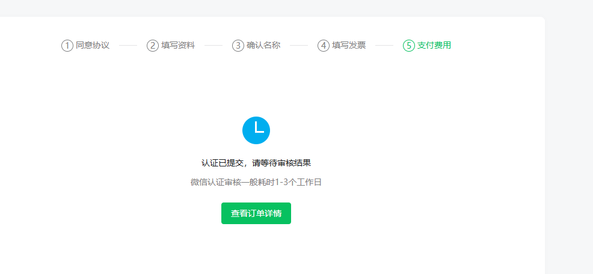Select the 同意协议 step label

[x=93, y=46]
